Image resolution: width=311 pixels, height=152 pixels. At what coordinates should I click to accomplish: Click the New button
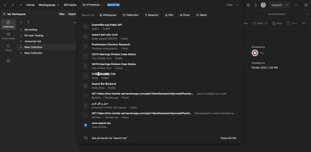[62, 14]
